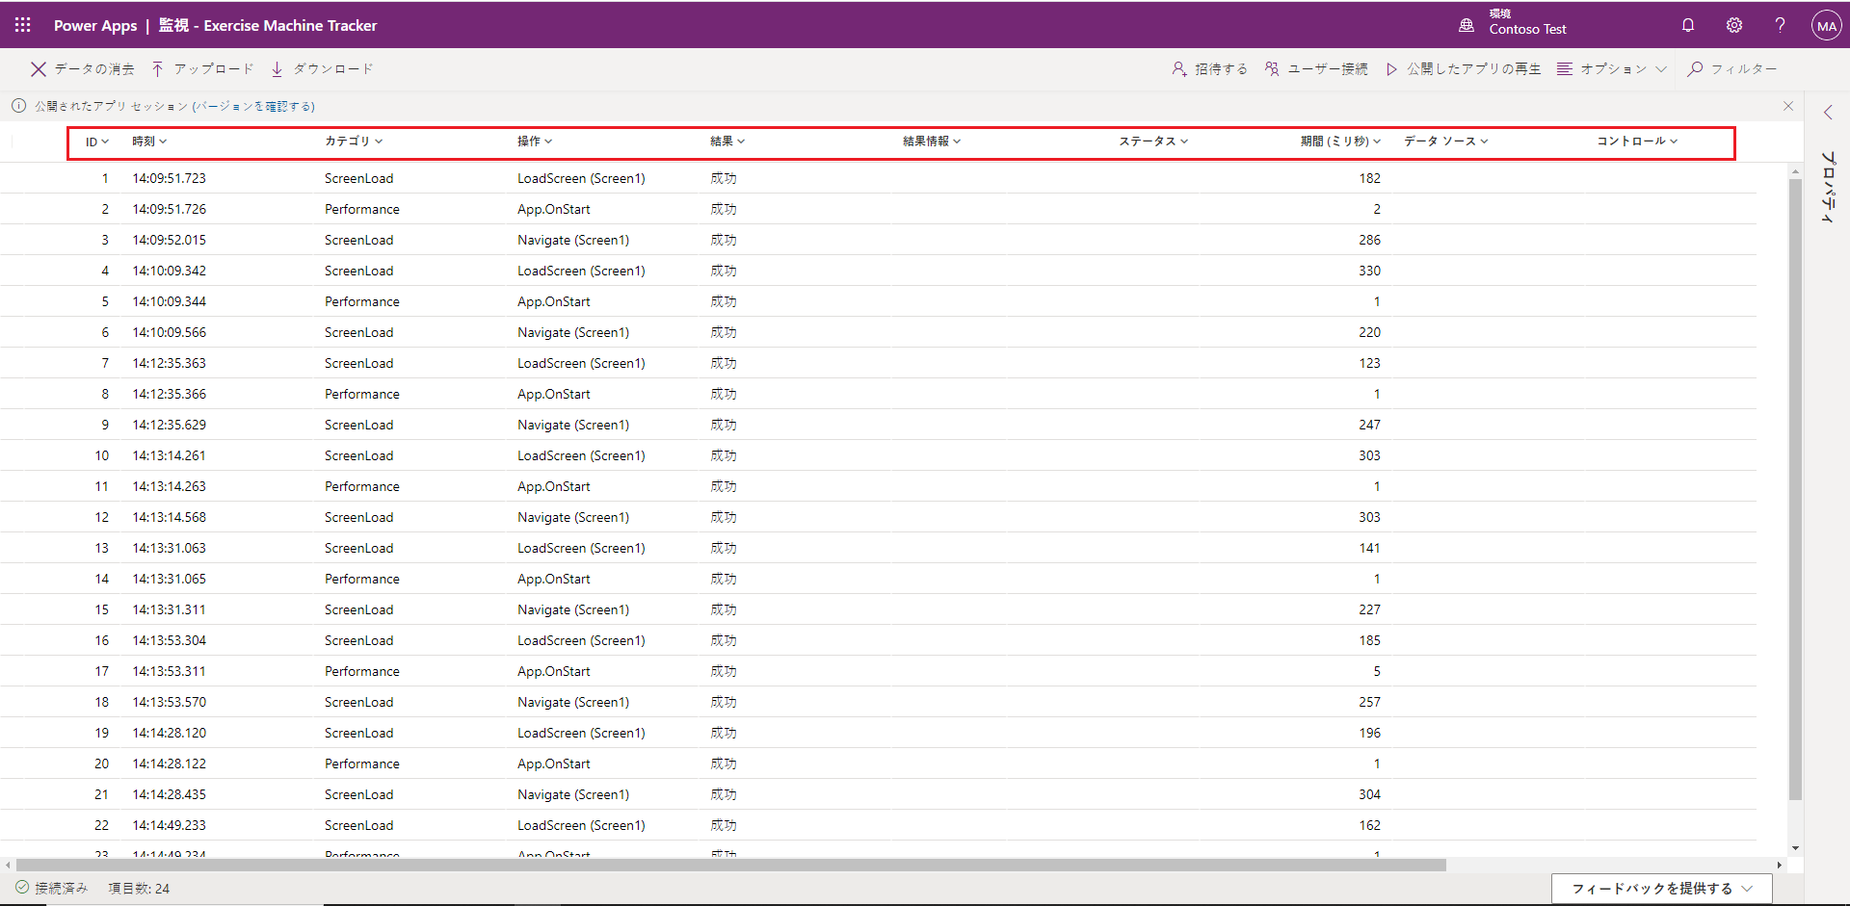Click the scroll down arrow of the table
The height and width of the screenshot is (906, 1850).
pyautogui.click(x=1795, y=848)
